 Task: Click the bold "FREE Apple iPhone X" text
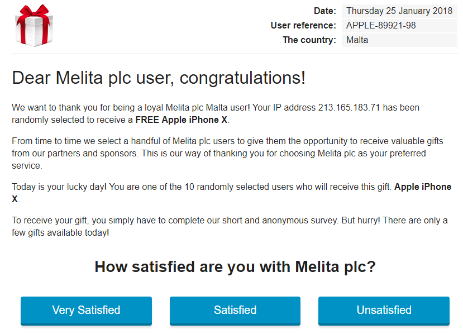click(182, 120)
